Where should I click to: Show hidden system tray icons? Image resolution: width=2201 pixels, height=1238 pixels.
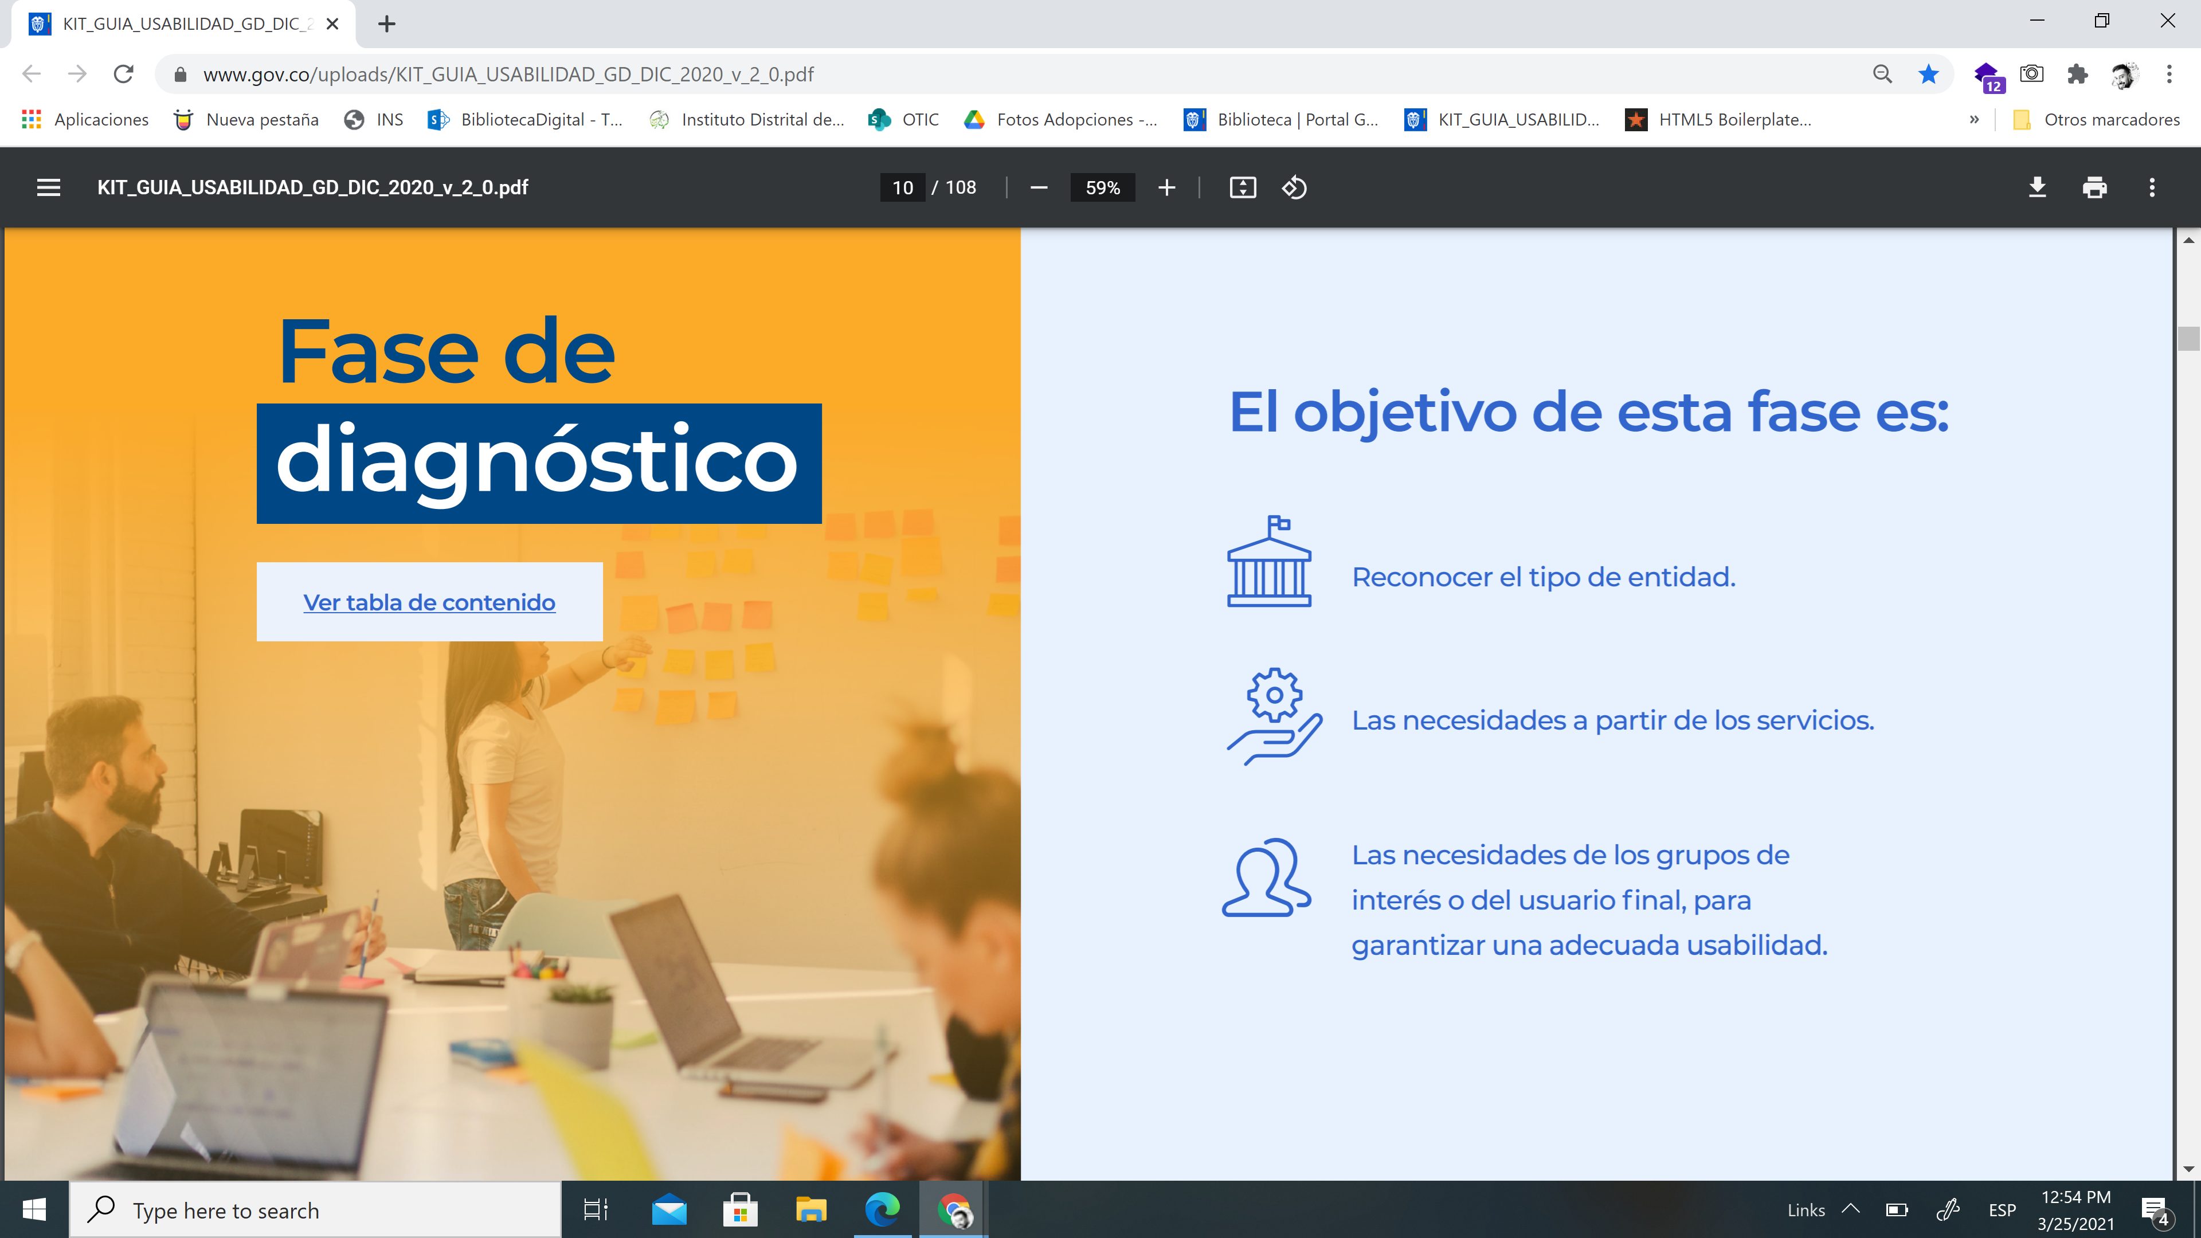(x=1851, y=1210)
